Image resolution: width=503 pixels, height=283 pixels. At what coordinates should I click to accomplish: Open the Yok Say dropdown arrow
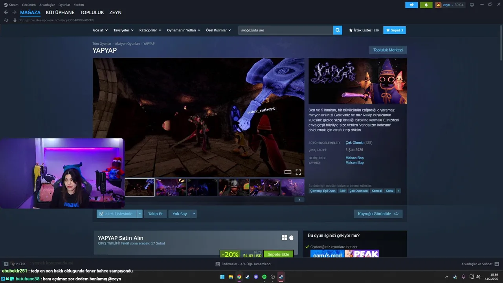click(x=194, y=214)
